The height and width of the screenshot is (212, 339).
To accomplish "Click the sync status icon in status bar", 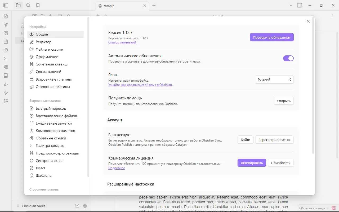I will click(x=334, y=208).
